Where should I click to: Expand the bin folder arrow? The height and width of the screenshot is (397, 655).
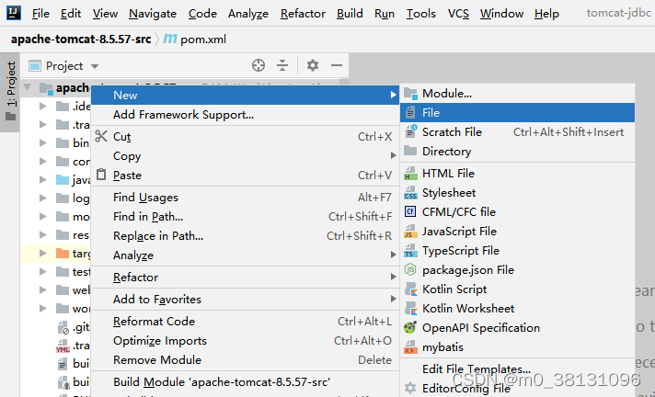tap(43, 142)
